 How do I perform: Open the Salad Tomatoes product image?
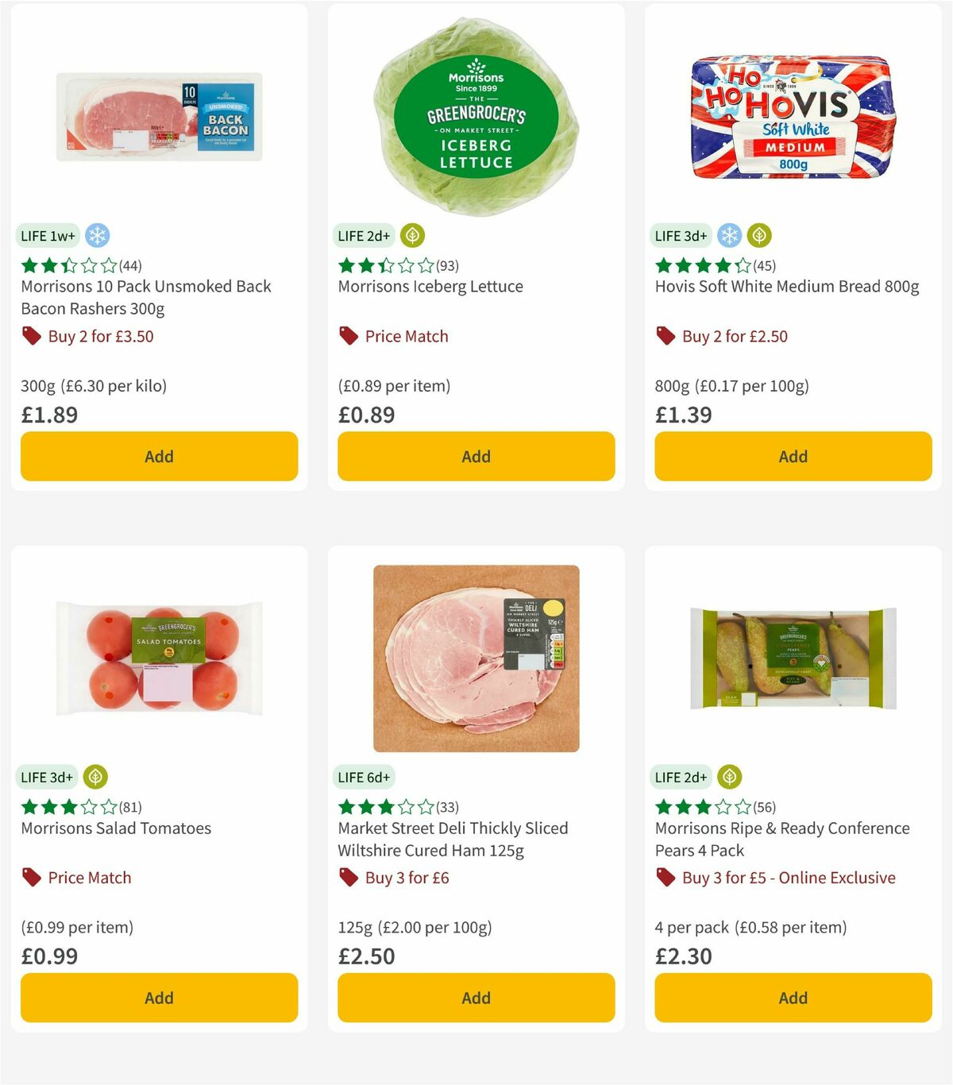pyautogui.click(x=159, y=659)
